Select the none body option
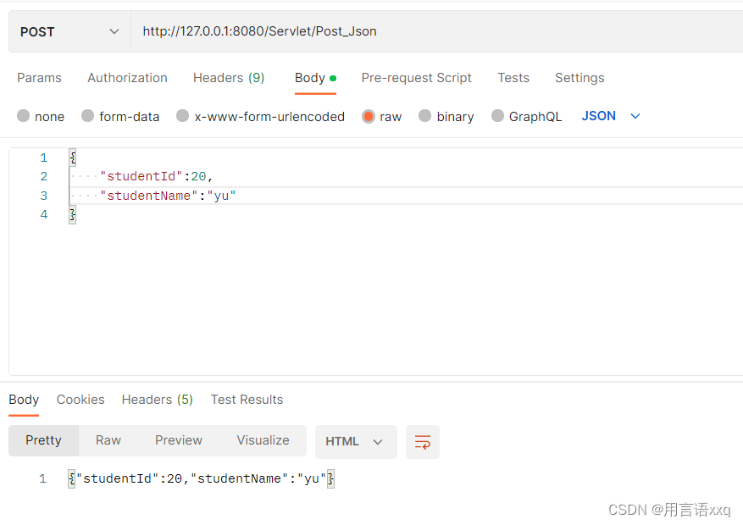Screen dimensions: 743x525 pos(23,116)
